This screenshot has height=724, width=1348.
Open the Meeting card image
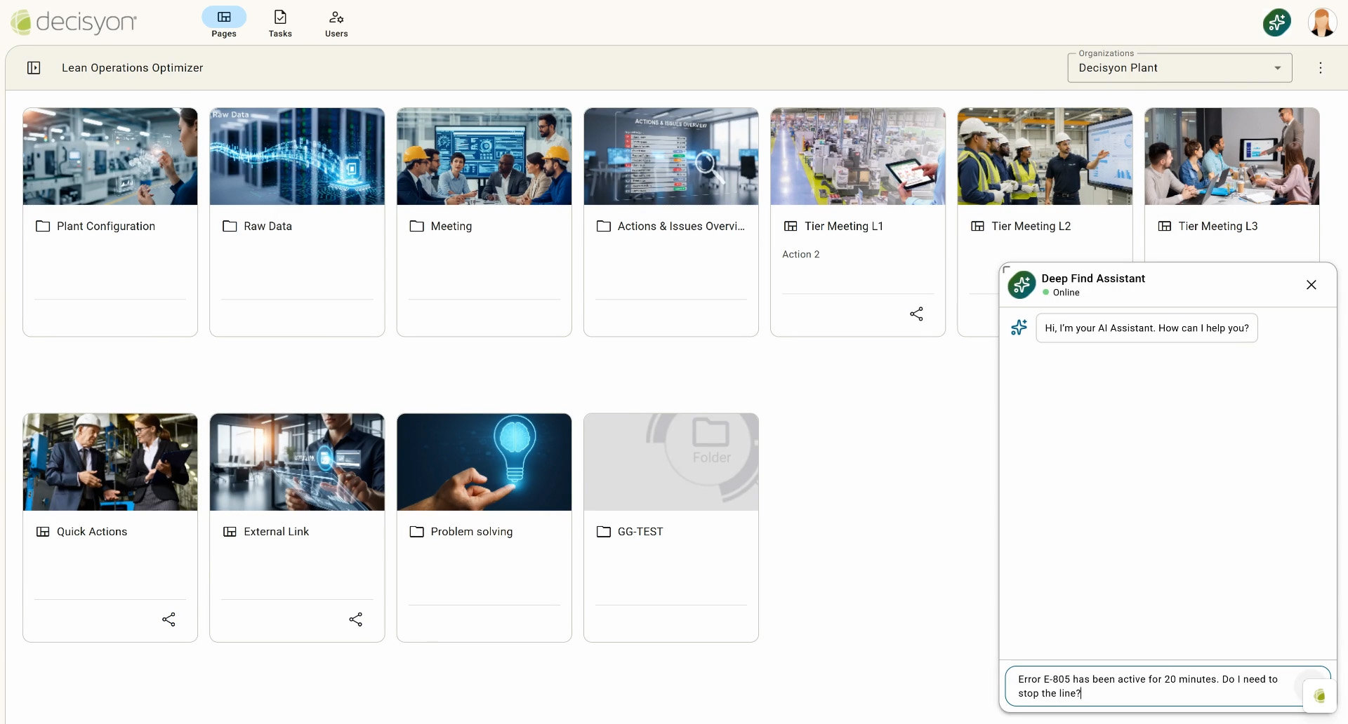point(484,156)
